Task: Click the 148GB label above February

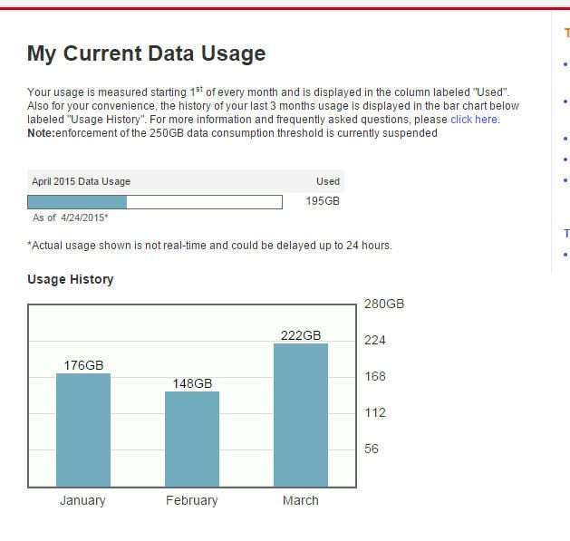Action: [x=192, y=383]
